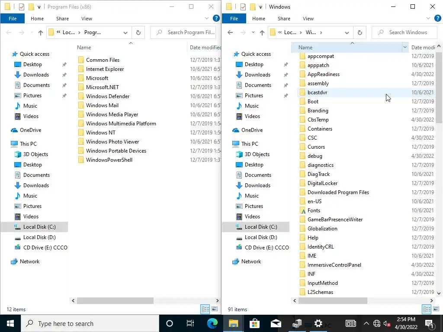Unpin Desktop in Program Files window Quick access
The height and width of the screenshot is (332, 443).
[64, 64]
